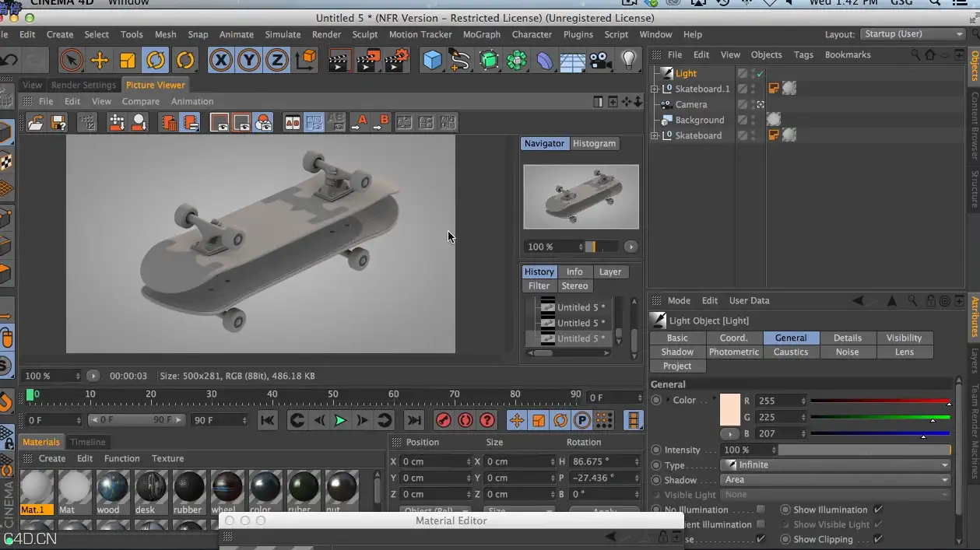The height and width of the screenshot is (550, 980).
Task: Switch to the Histogram tab
Action: pos(594,143)
